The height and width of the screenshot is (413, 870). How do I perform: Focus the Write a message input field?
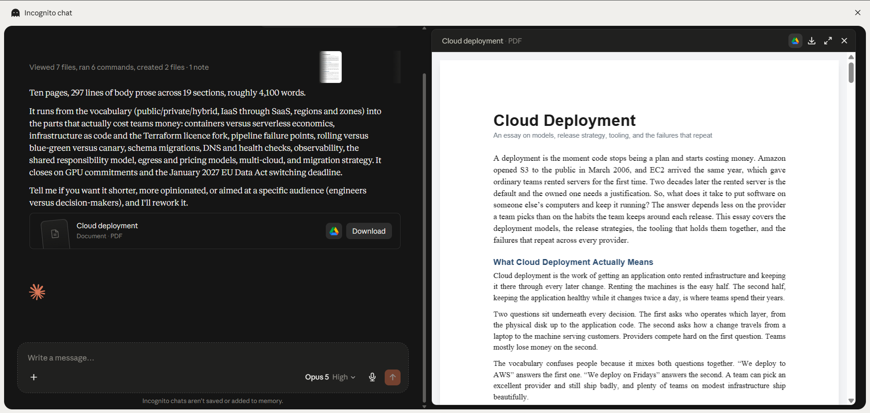(x=213, y=358)
